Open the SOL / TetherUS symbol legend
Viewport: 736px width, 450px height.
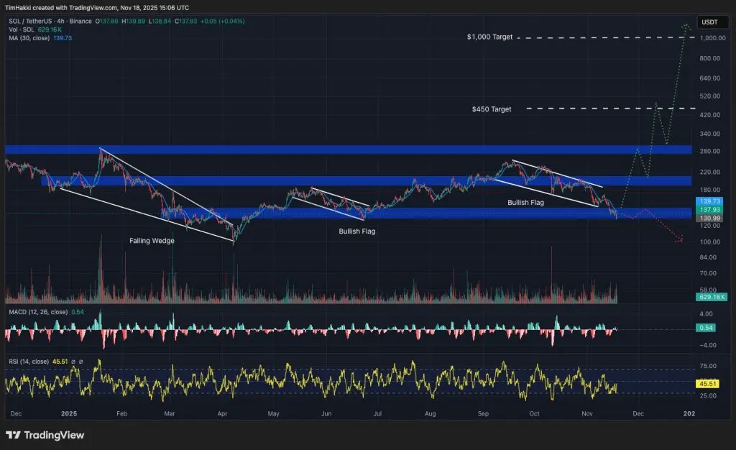[32, 22]
